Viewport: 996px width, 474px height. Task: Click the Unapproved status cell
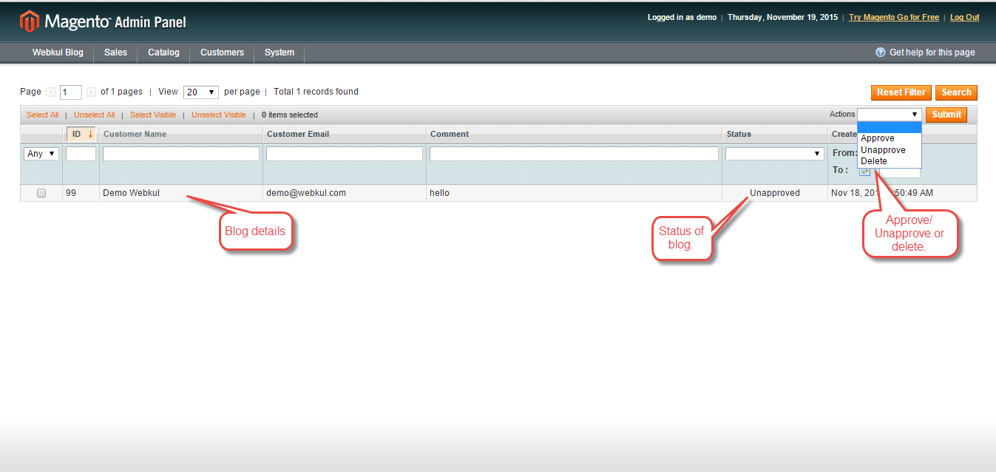775,193
